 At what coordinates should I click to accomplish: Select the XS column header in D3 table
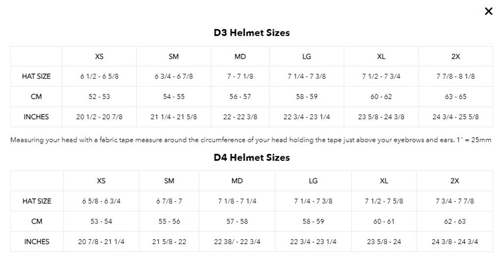(x=99, y=56)
